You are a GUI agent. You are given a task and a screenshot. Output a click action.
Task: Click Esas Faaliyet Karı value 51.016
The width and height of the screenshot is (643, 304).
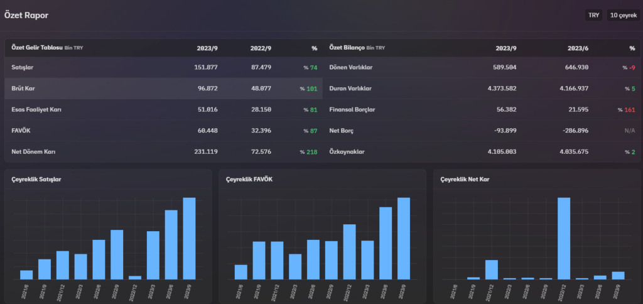tap(207, 109)
